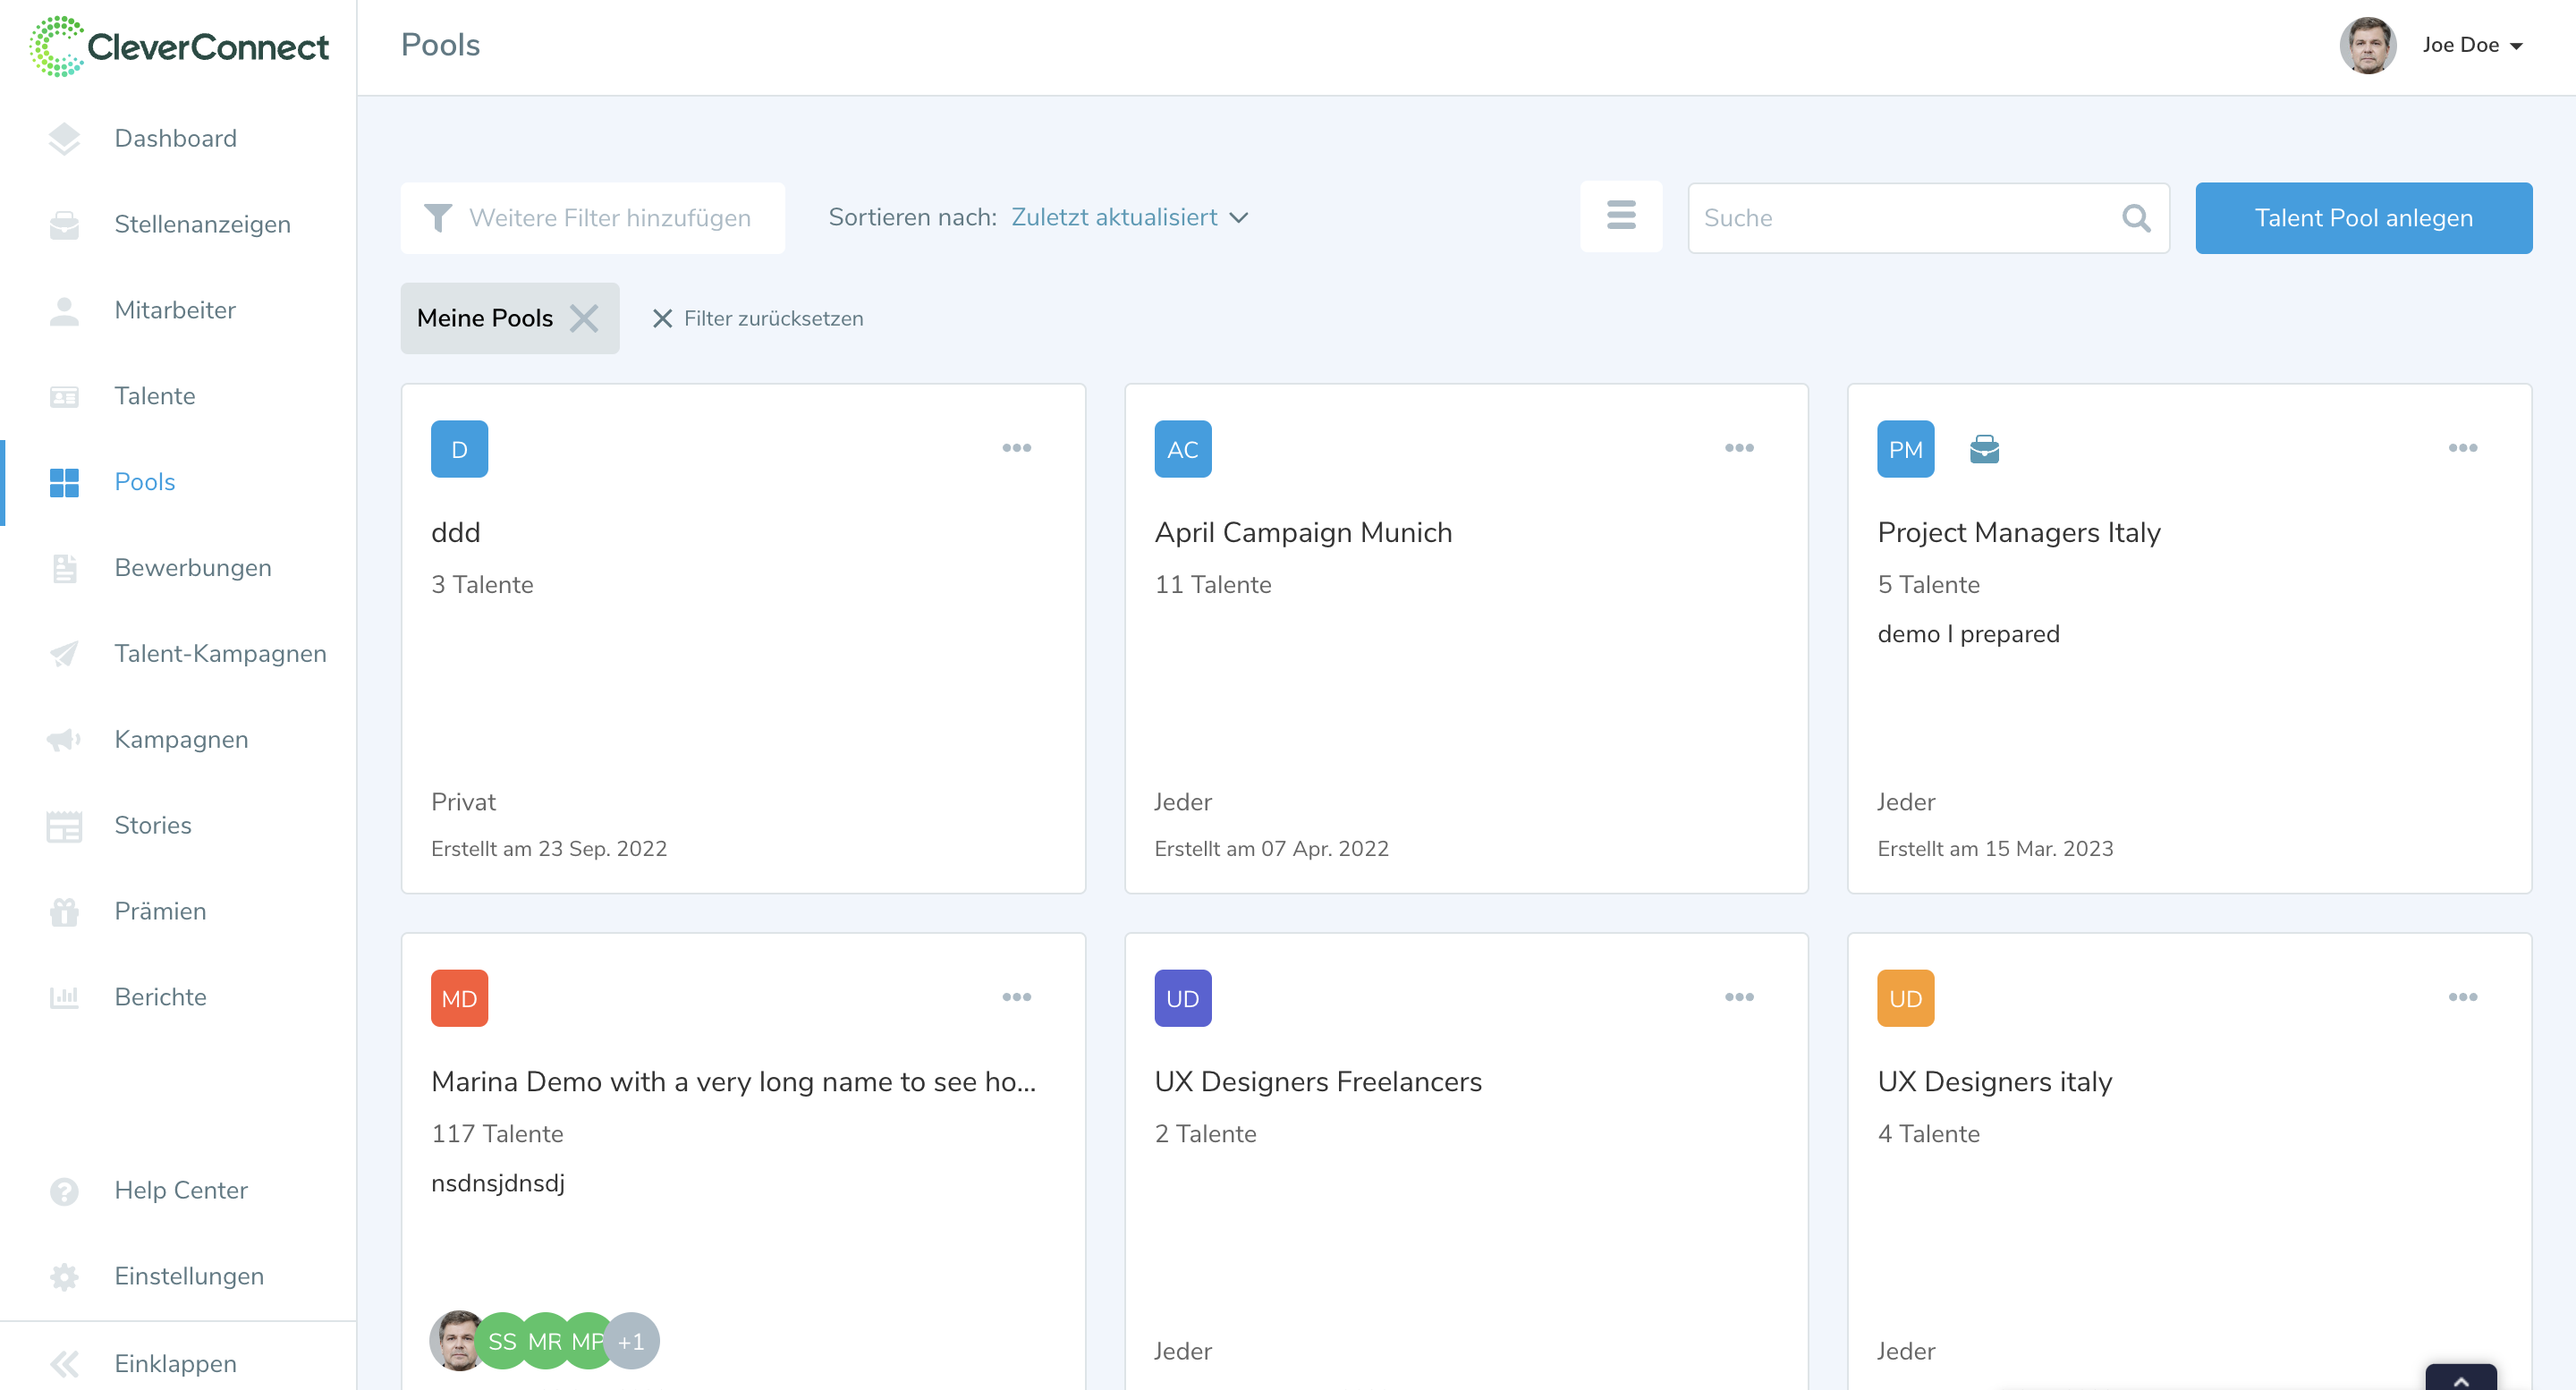Click the +1 members avatar bubble

pos(631,1341)
